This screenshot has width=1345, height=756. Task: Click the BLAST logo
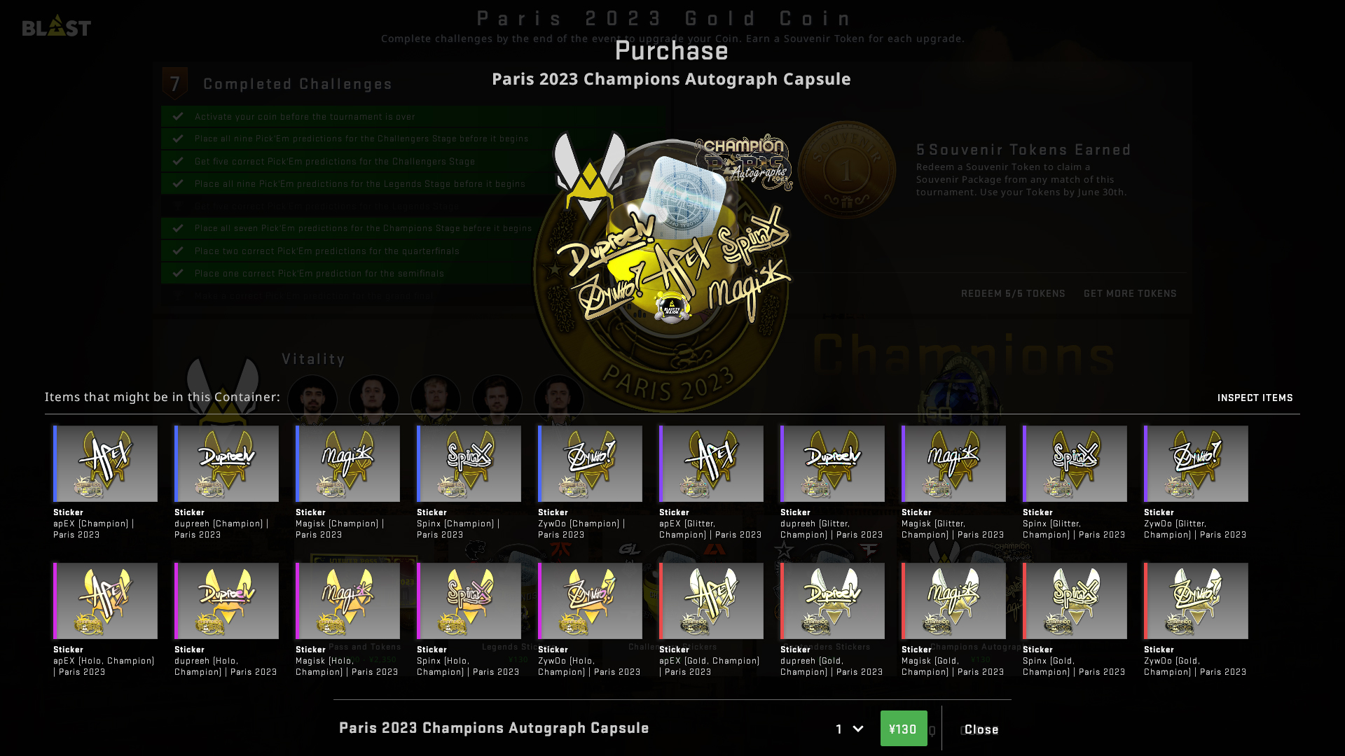coord(57,26)
